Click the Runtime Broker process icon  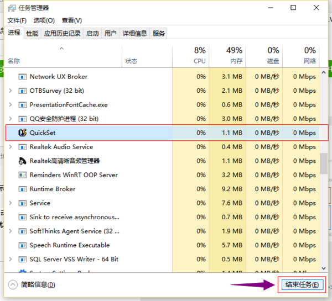pos(23,189)
